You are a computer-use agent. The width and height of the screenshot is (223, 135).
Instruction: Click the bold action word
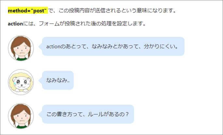tap(15, 23)
